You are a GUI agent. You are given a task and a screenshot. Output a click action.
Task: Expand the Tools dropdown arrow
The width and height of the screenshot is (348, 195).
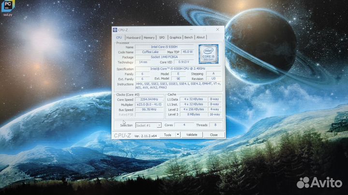[178, 135]
